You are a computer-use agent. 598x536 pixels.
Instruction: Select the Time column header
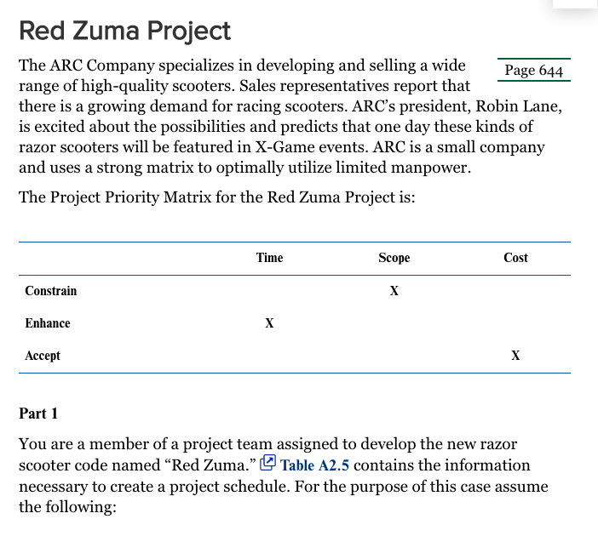point(269,258)
